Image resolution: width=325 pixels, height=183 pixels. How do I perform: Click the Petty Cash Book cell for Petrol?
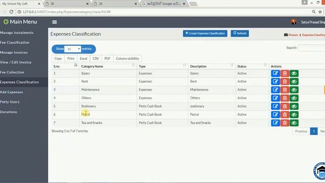point(150,114)
